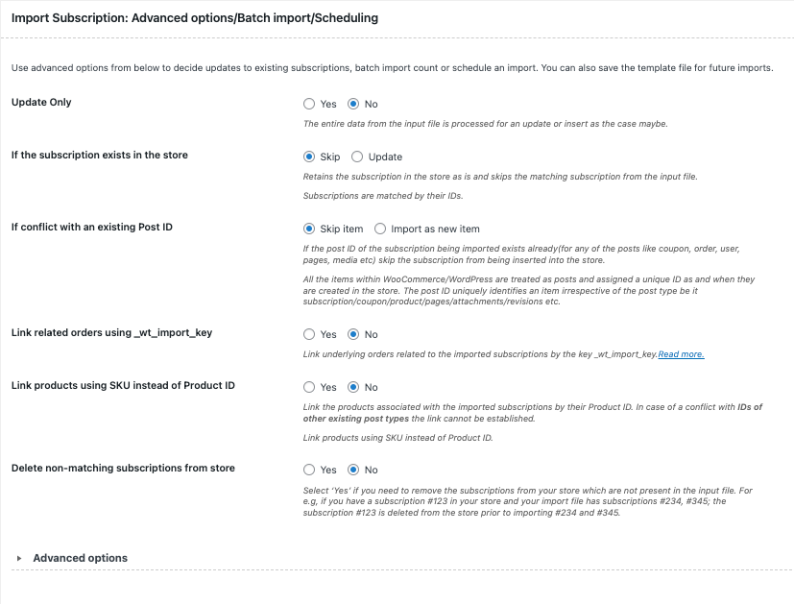Click the Advanced options disclosure triangle
The image size is (794, 604).
click(x=19, y=558)
